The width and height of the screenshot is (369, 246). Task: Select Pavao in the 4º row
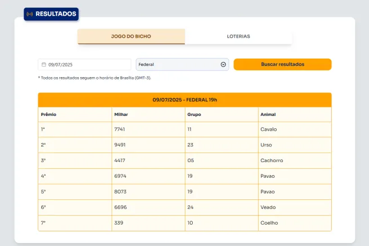(x=295, y=176)
